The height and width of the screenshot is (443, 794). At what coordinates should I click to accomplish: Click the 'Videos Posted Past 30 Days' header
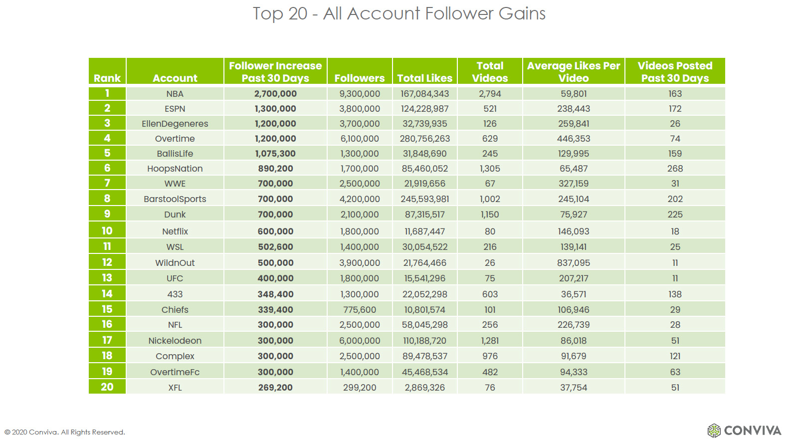pos(675,72)
